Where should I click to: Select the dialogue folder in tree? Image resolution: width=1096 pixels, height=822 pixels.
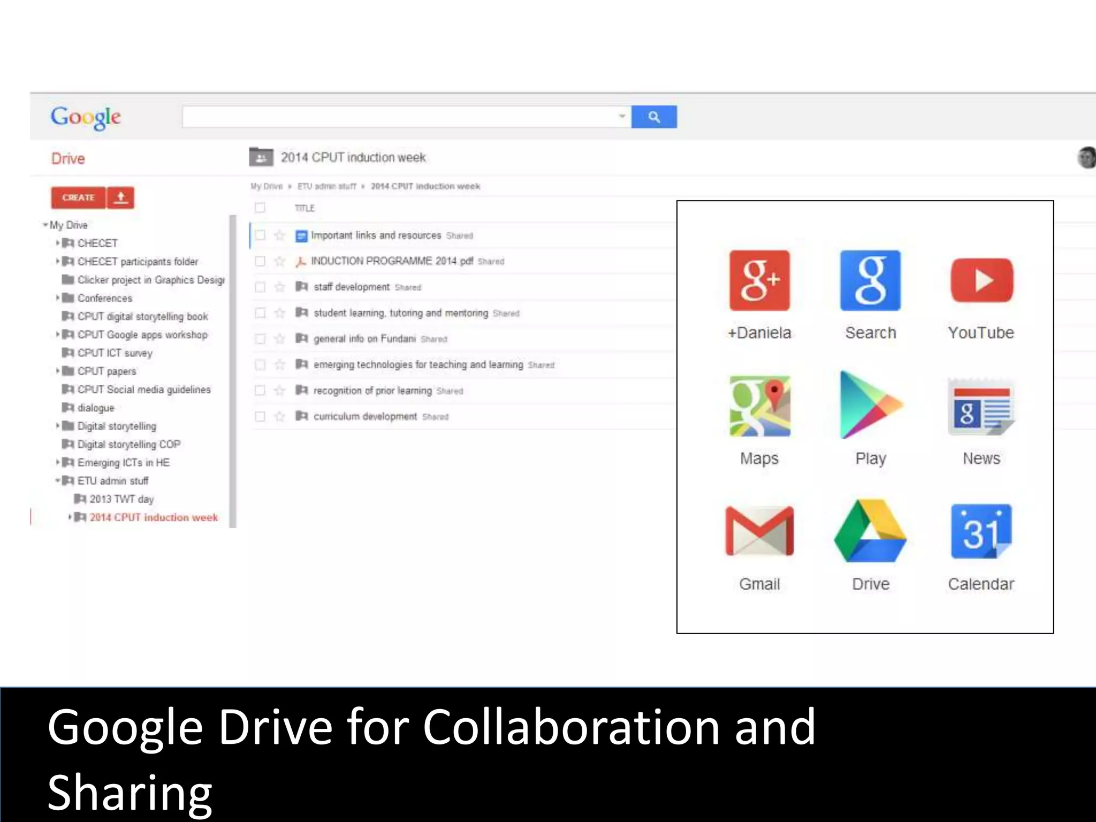pyautogui.click(x=88, y=408)
